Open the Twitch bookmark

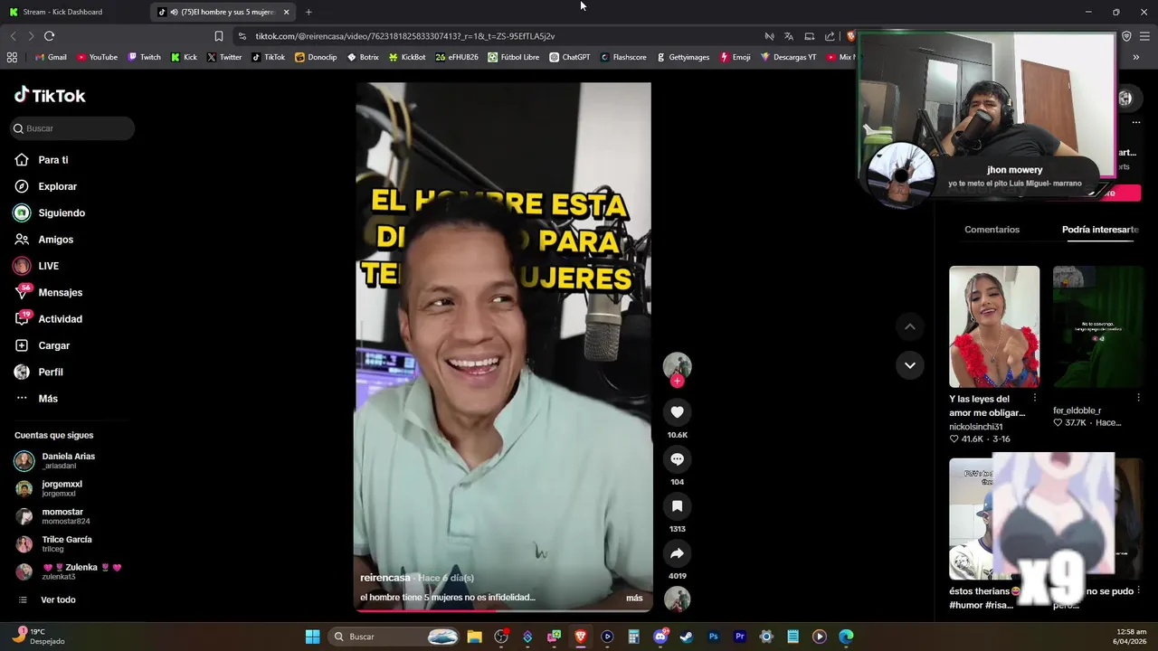[144, 57]
